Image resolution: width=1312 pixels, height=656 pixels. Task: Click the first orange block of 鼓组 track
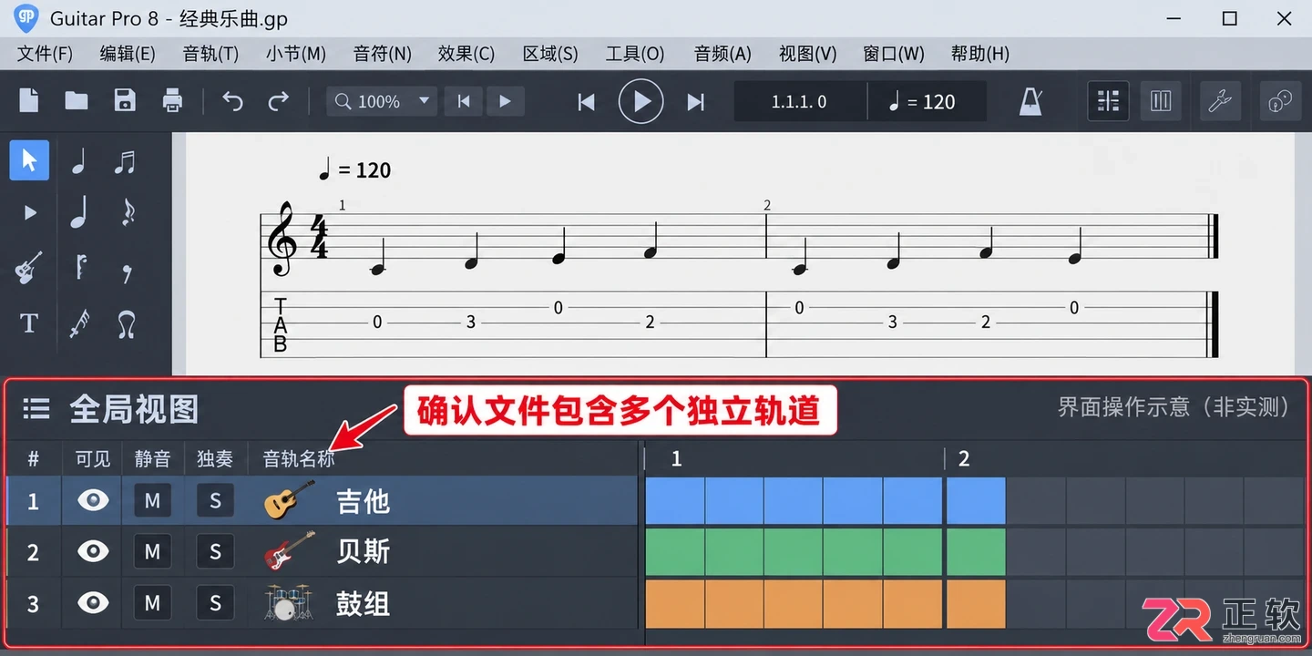[x=674, y=604]
